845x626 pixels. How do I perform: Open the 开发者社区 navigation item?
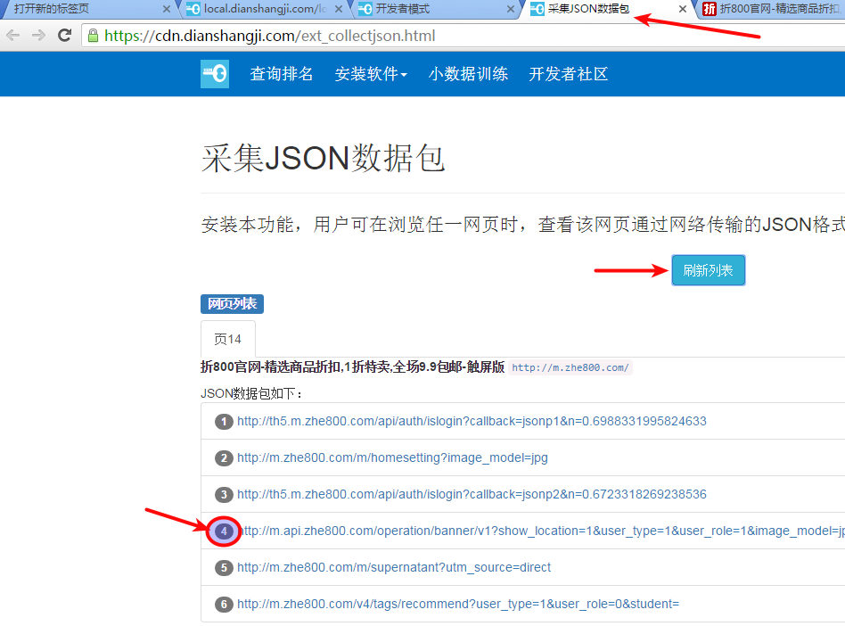click(x=569, y=74)
